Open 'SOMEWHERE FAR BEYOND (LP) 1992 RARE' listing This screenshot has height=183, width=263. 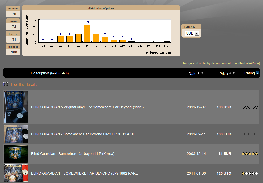tap(84, 174)
